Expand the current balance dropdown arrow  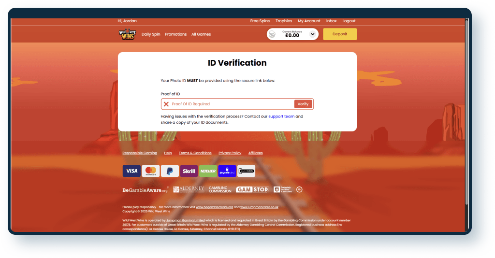[313, 34]
